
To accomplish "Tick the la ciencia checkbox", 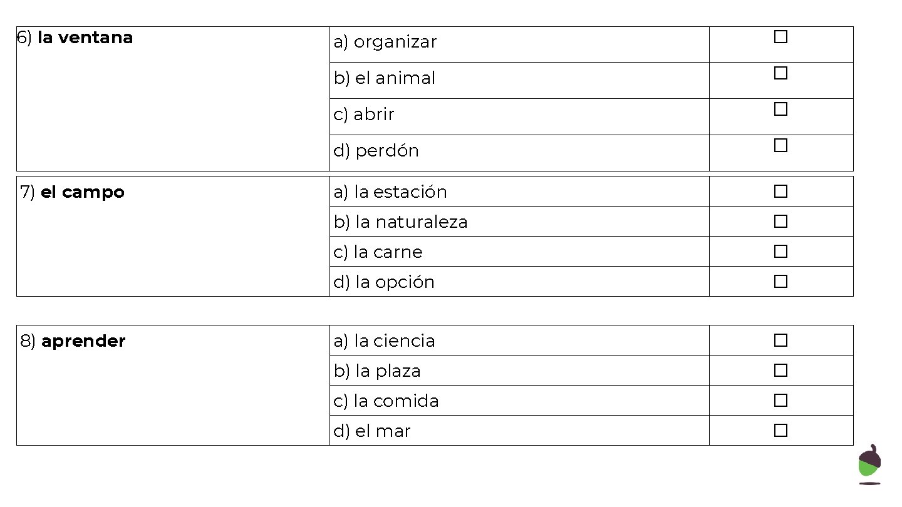I will 780,341.
